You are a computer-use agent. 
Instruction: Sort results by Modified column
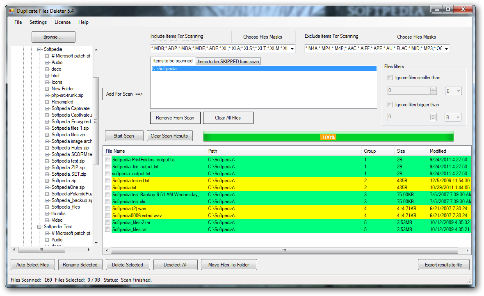[449, 151]
